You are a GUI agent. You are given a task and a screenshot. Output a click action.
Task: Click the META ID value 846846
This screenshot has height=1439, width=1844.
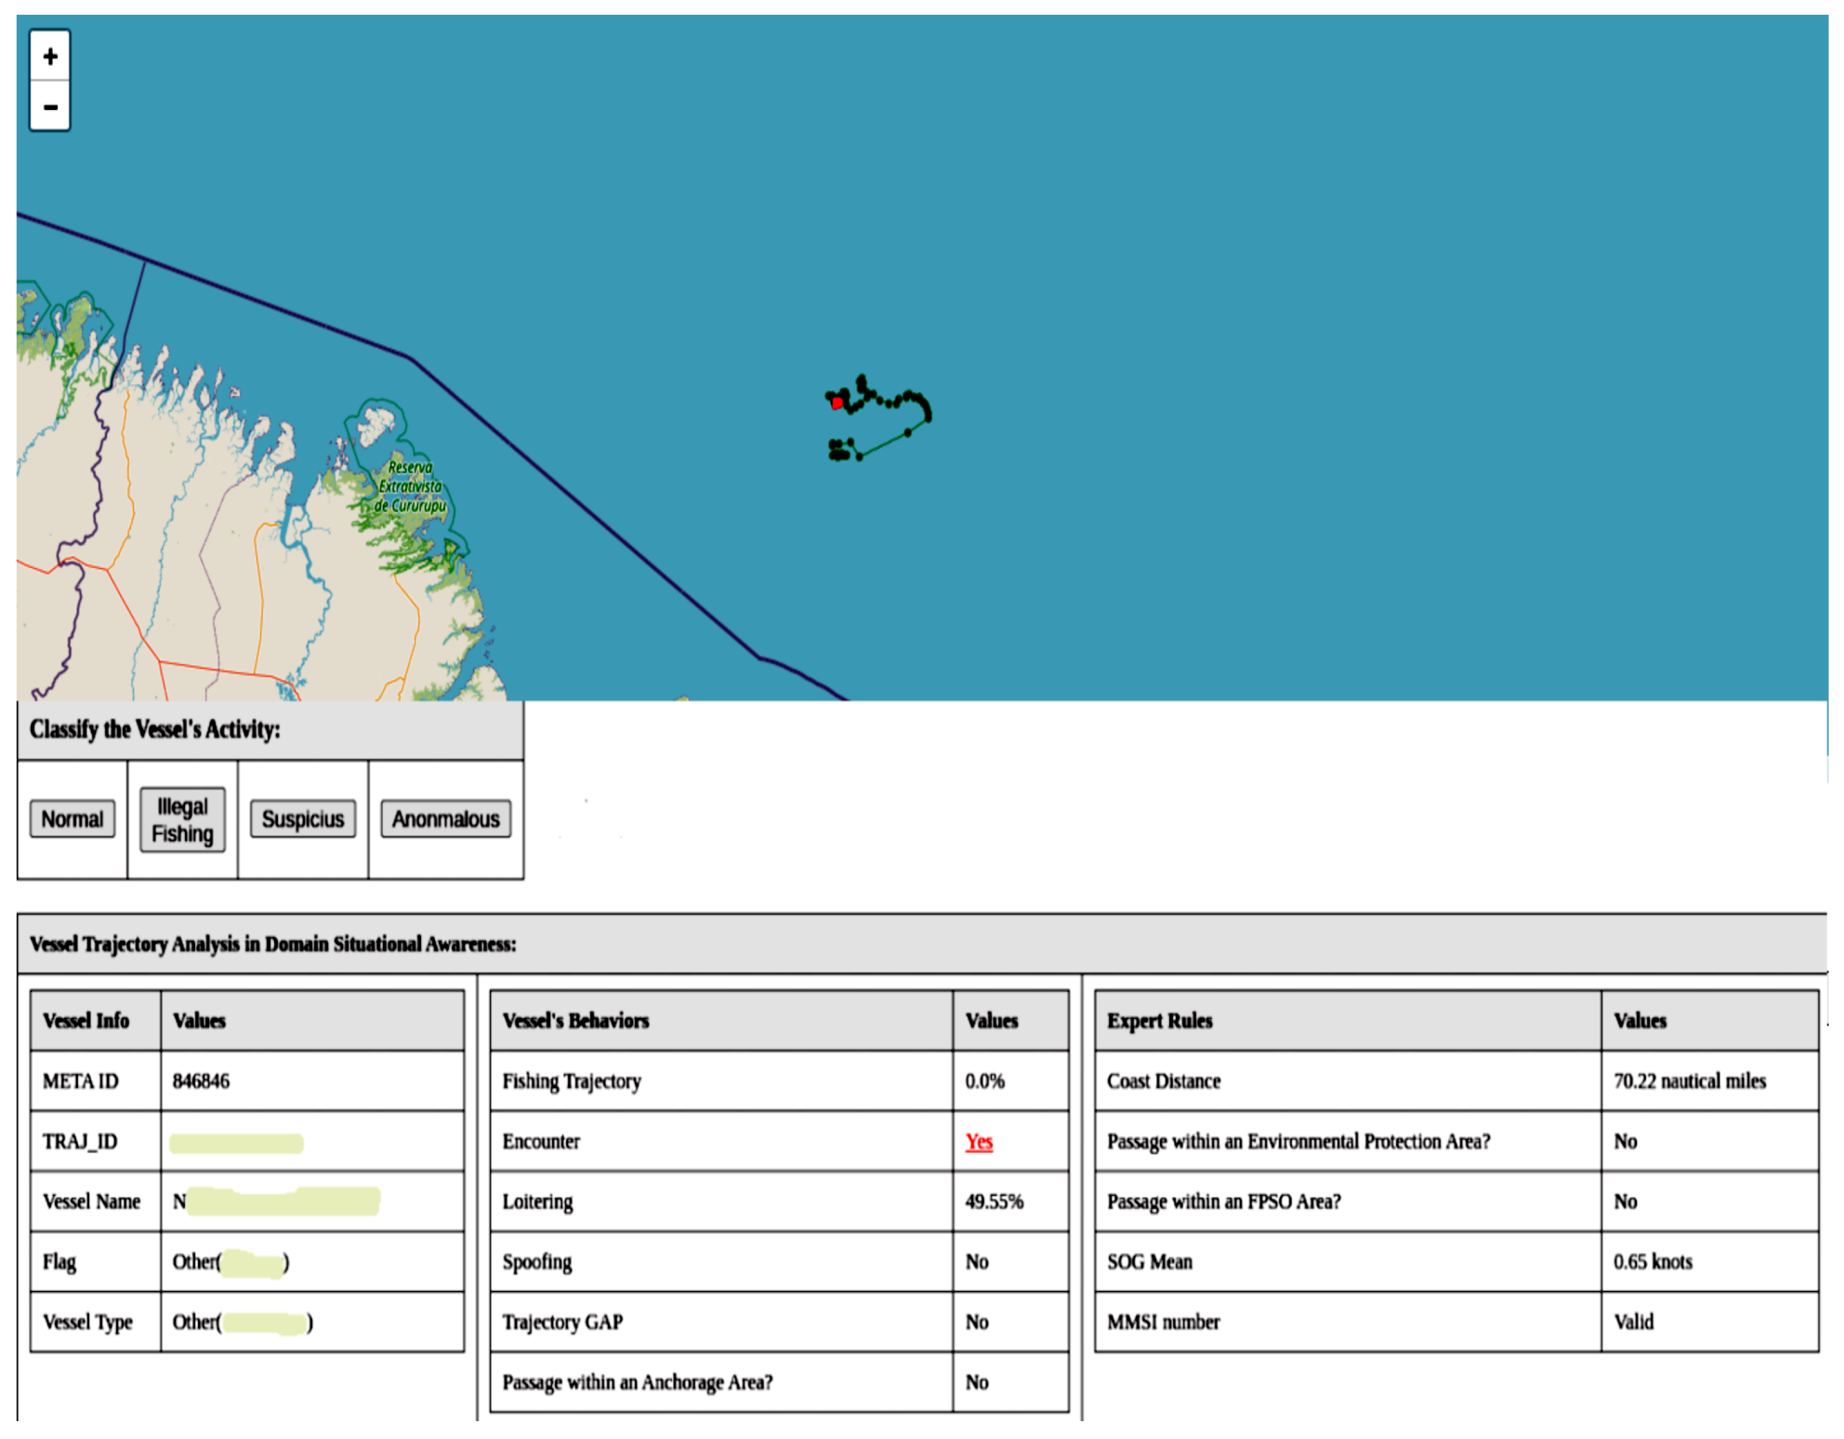[201, 1081]
